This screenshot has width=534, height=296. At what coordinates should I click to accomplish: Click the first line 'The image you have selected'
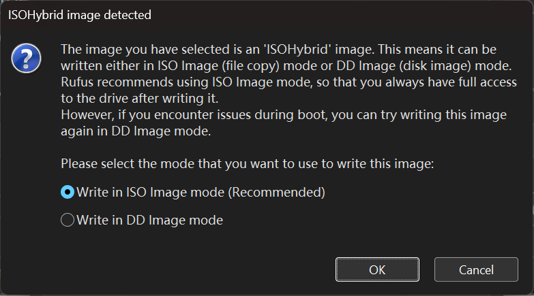click(278, 50)
